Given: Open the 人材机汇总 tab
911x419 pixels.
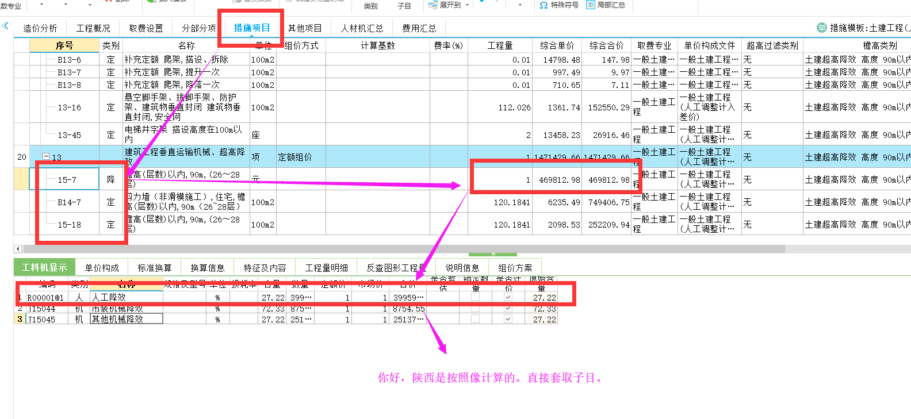Looking at the screenshot, I should (362, 28).
